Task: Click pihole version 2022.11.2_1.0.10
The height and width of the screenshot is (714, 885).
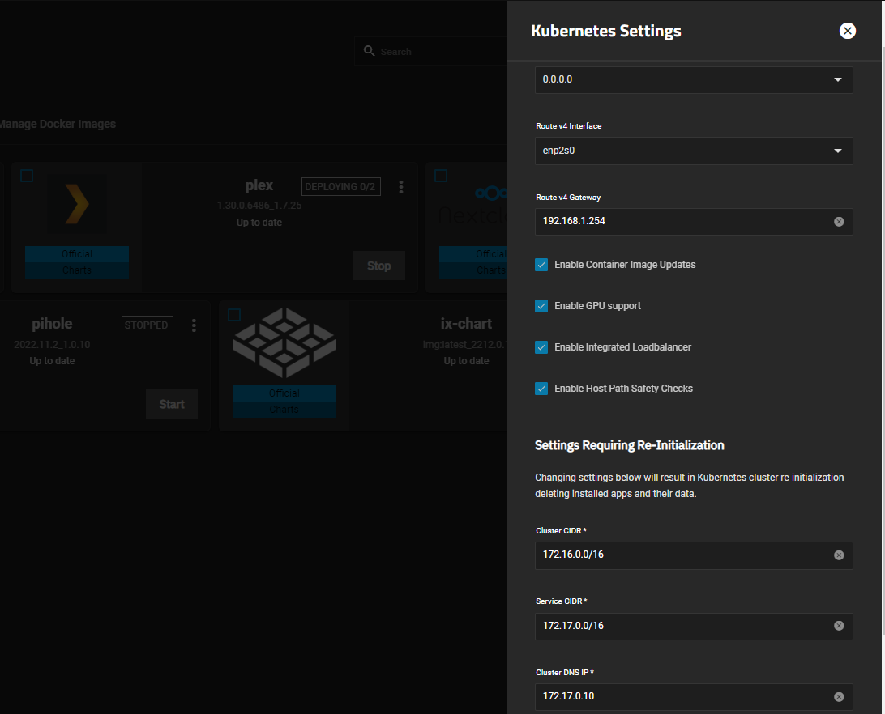Action: point(52,345)
